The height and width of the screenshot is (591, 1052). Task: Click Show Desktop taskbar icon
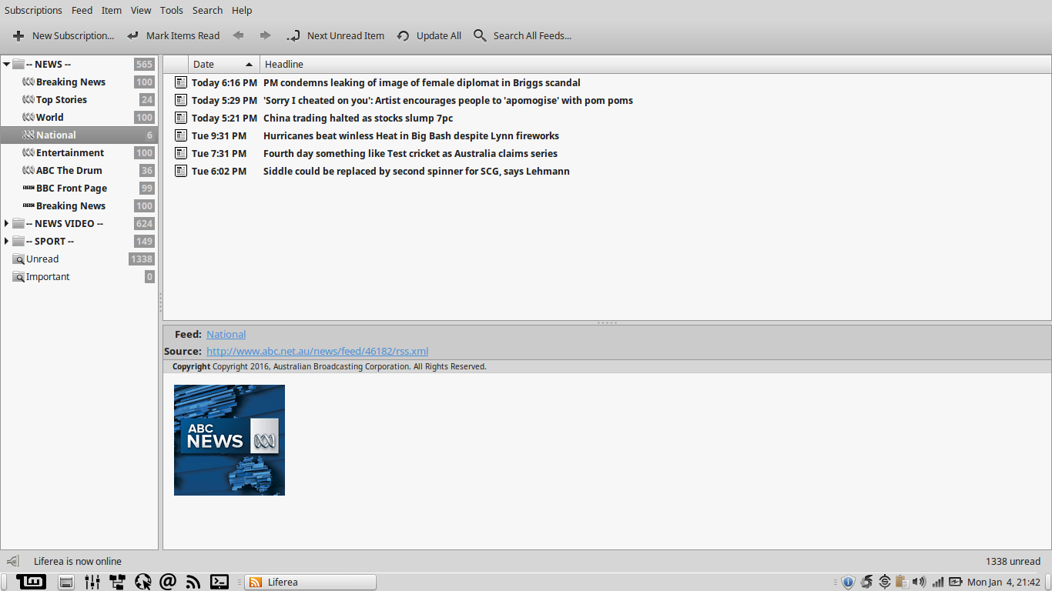[x=66, y=582]
